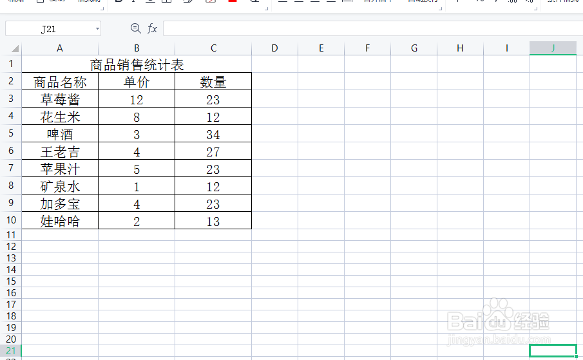Click 加多宝's quantity 23

tap(213, 204)
